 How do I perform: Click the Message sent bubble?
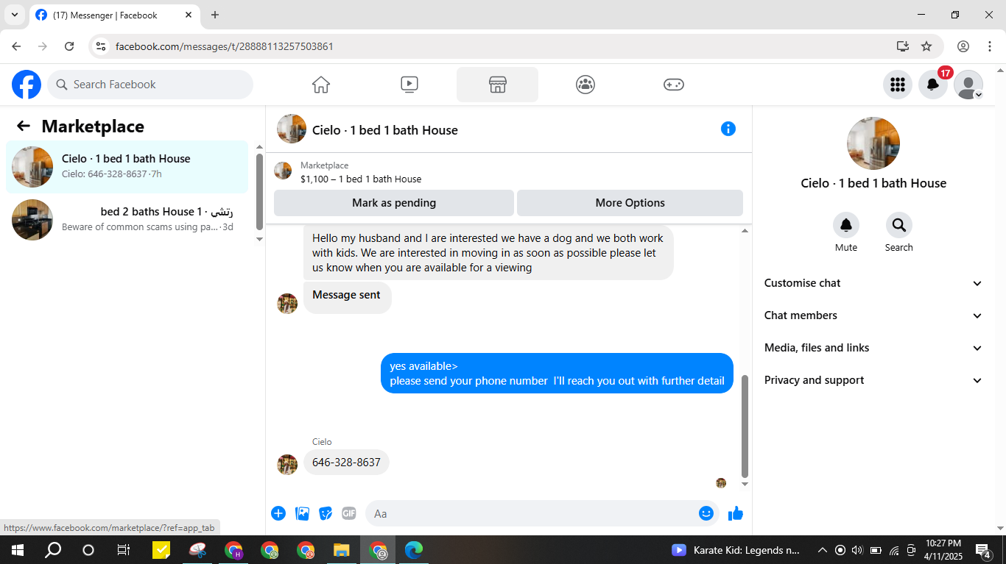(x=347, y=297)
